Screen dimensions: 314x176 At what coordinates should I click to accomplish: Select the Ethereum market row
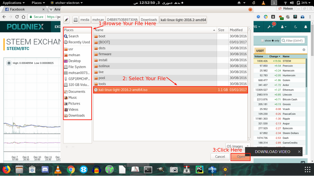pyautogui.click(x=280, y=90)
